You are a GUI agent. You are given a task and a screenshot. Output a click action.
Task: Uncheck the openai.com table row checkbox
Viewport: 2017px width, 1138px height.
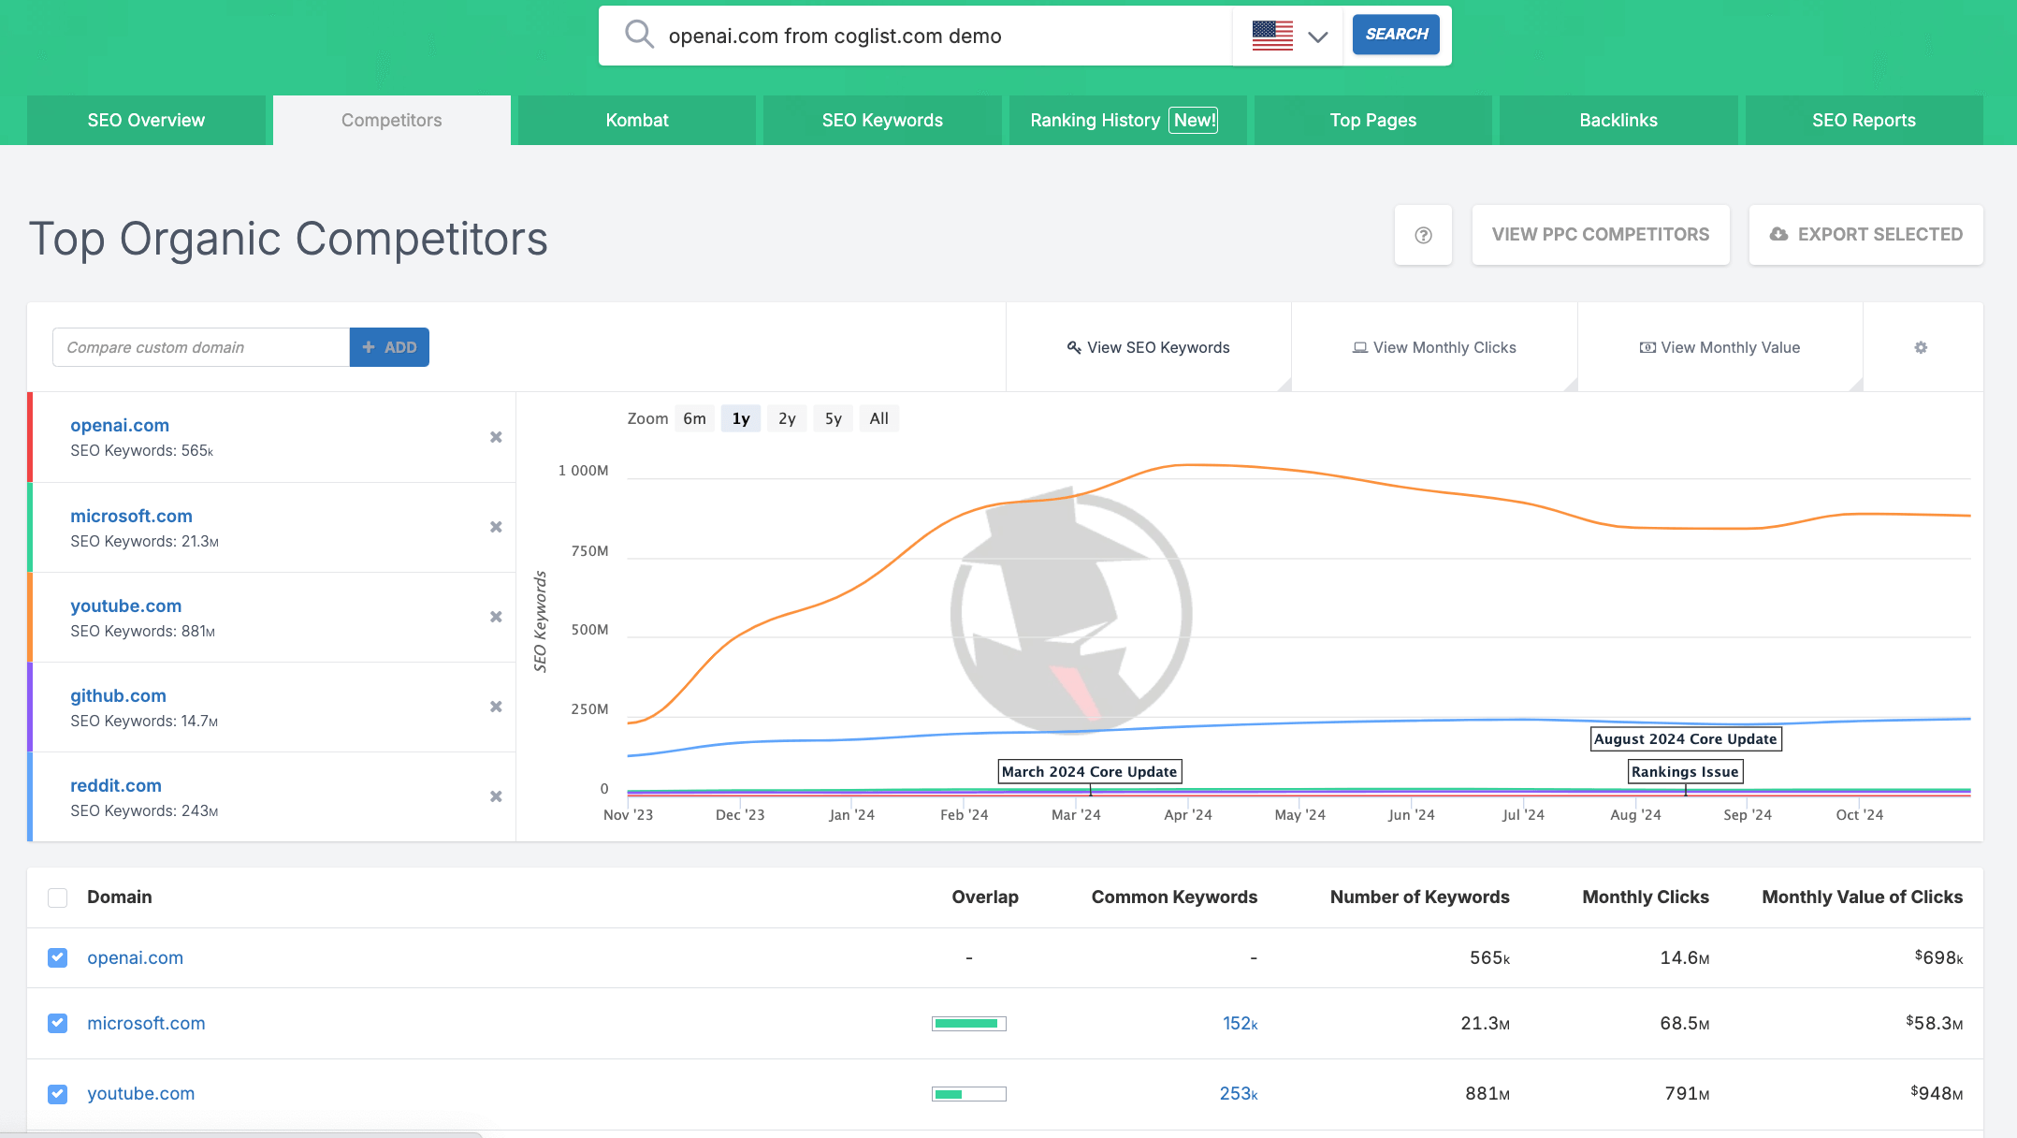pyautogui.click(x=58, y=957)
